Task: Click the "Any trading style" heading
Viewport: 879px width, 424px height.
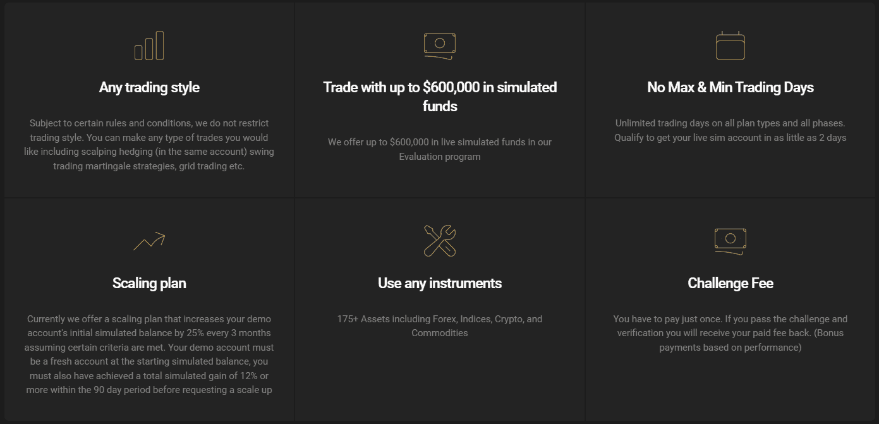Action: pyautogui.click(x=149, y=87)
